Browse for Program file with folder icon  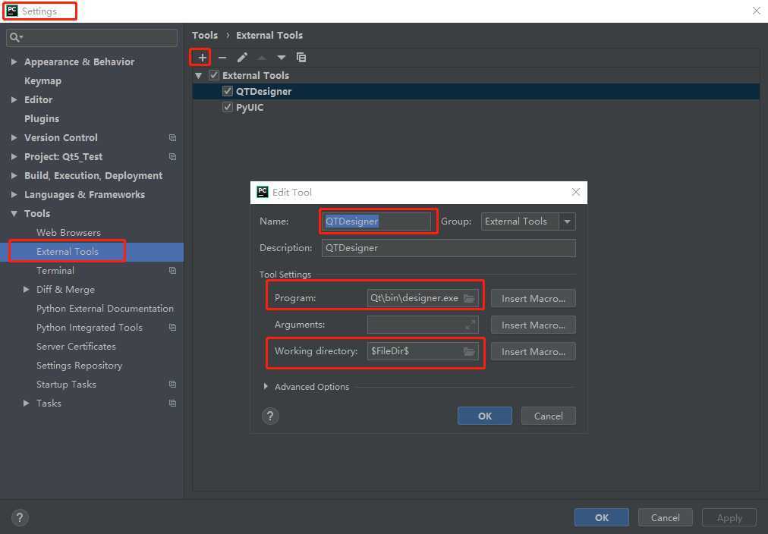pyautogui.click(x=469, y=298)
